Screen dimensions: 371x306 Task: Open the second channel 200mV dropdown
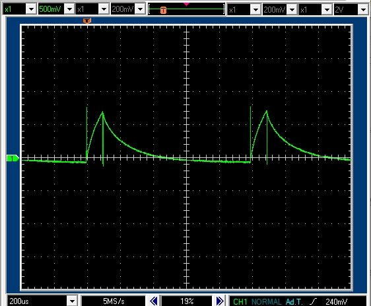point(141,9)
